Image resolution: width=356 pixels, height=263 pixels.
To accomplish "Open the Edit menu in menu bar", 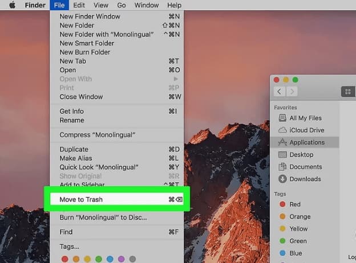I will pyautogui.click(x=80, y=5).
